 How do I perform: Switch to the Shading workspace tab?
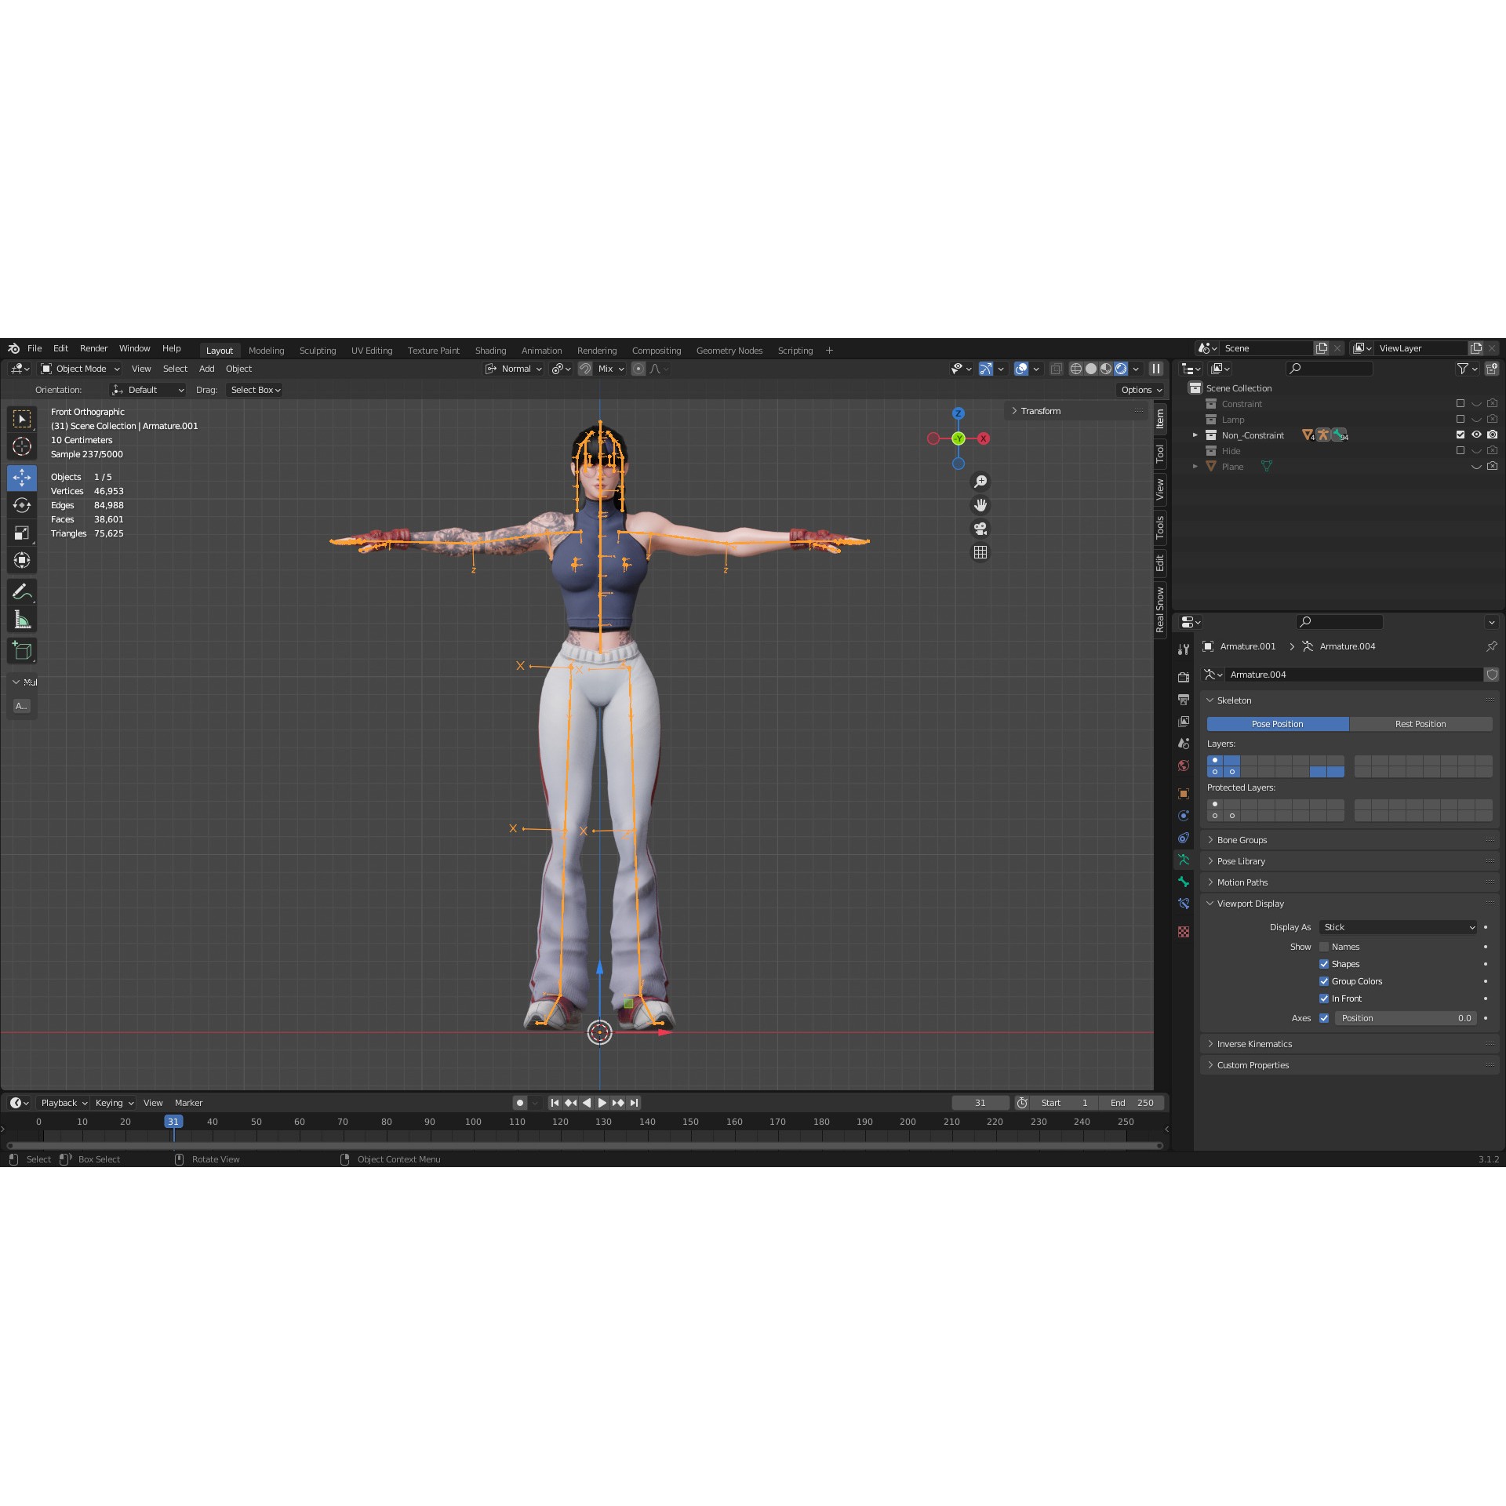point(490,351)
